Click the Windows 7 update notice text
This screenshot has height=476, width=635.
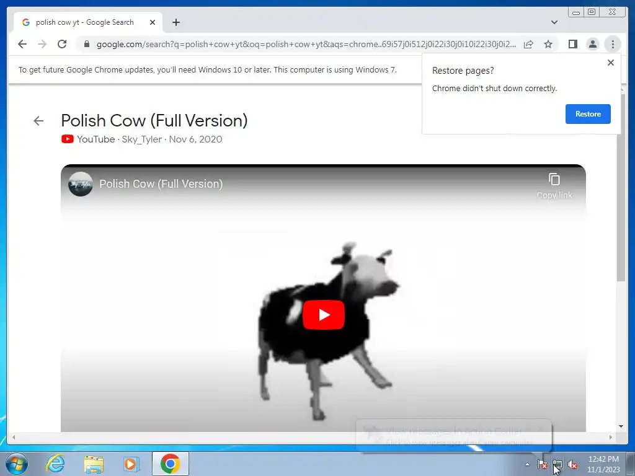(x=207, y=69)
